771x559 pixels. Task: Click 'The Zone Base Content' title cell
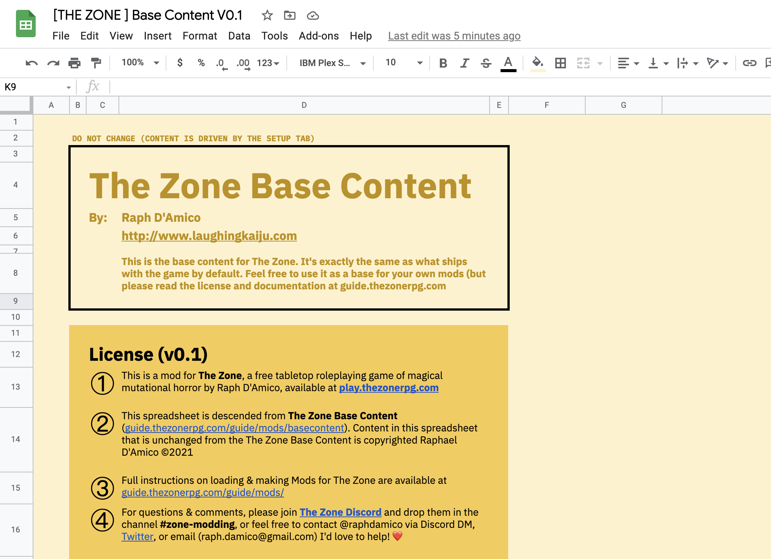click(280, 186)
